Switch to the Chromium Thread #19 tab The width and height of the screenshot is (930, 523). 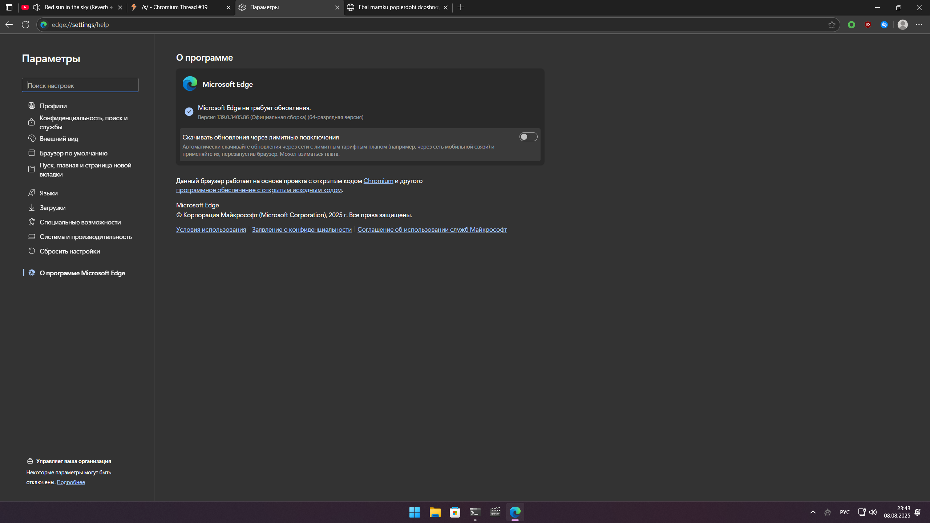point(174,7)
